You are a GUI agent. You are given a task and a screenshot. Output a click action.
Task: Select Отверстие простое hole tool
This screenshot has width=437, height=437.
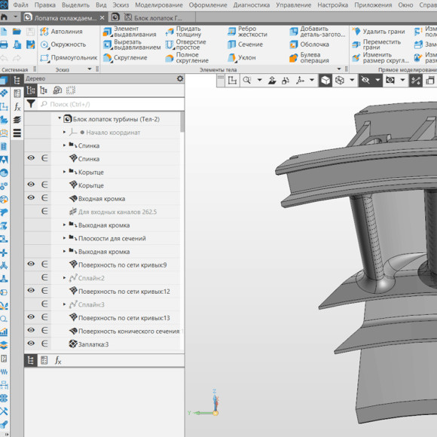click(x=185, y=44)
